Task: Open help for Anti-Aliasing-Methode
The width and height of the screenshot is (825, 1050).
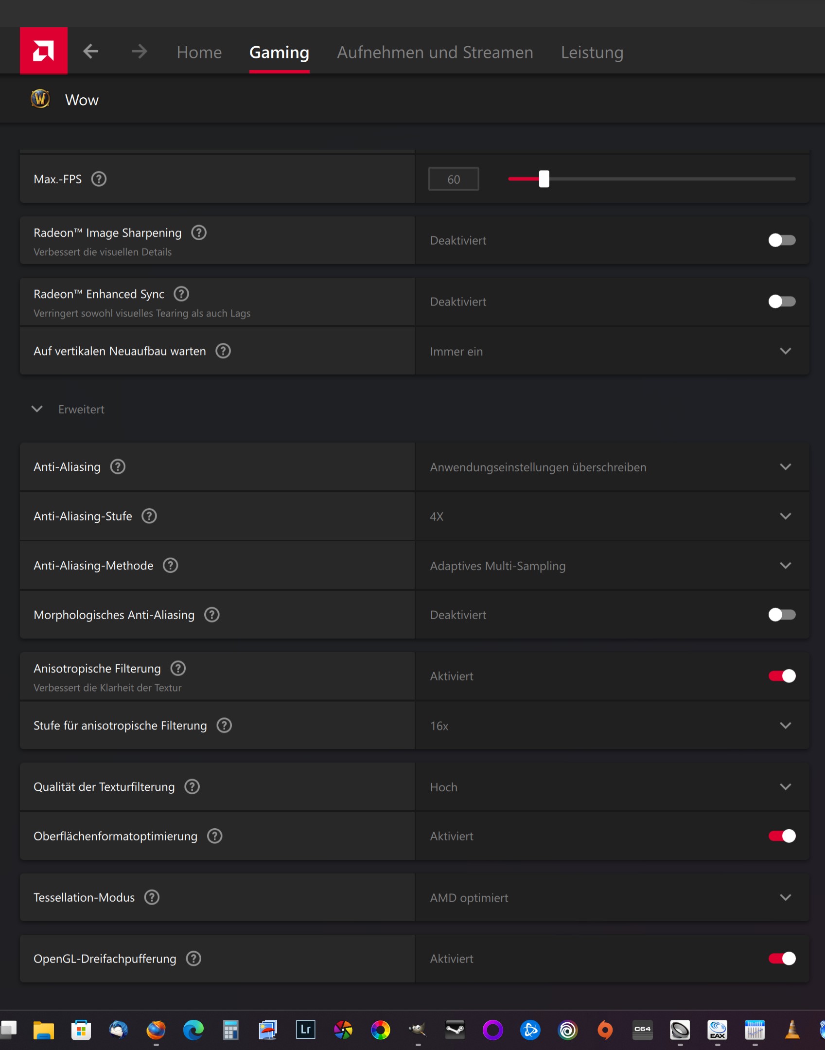Action: coord(171,566)
